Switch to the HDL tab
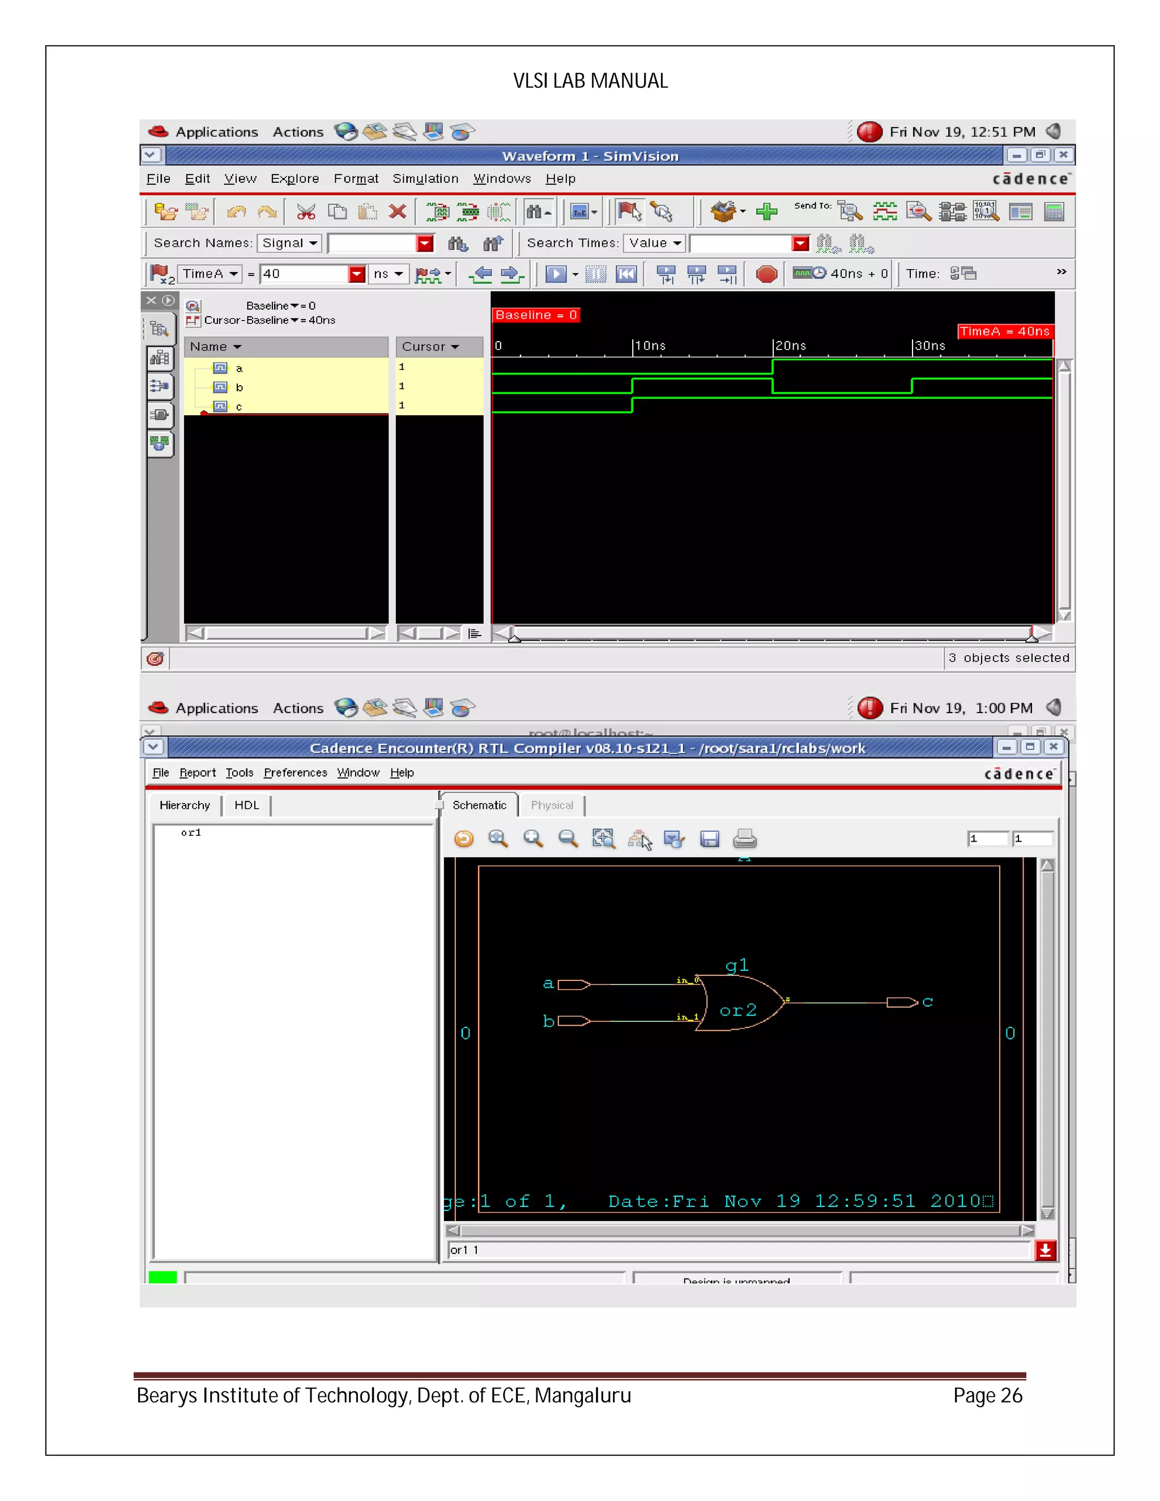The height and width of the screenshot is (1501, 1160). pyautogui.click(x=246, y=805)
